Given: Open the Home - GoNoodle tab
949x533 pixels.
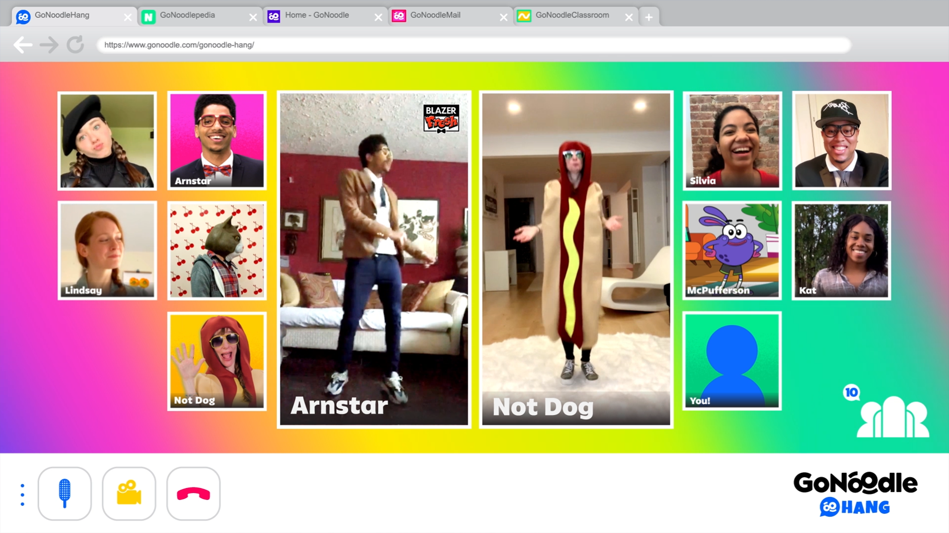Looking at the screenshot, I should click(317, 16).
